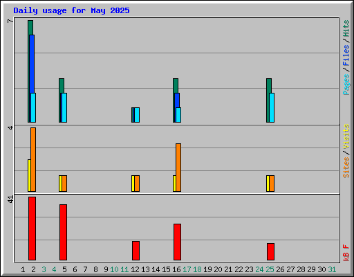Click day label 28 on x-axis
Image resolution: width=354 pixels, height=277 pixels.
coord(301,269)
